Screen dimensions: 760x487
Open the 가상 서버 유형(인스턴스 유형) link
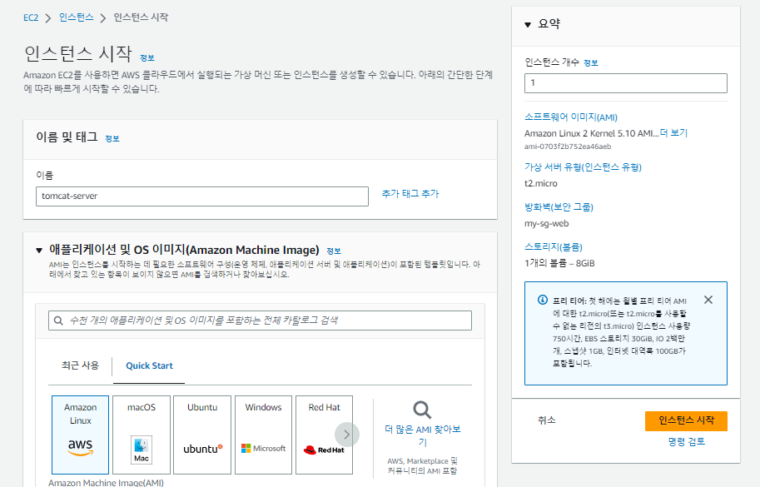pos(583,167)
